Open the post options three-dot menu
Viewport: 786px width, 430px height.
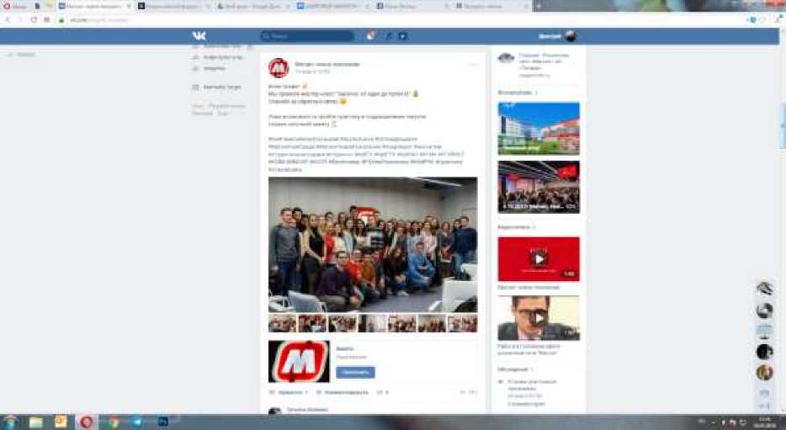pyautogui.click(x=472, y=65)
